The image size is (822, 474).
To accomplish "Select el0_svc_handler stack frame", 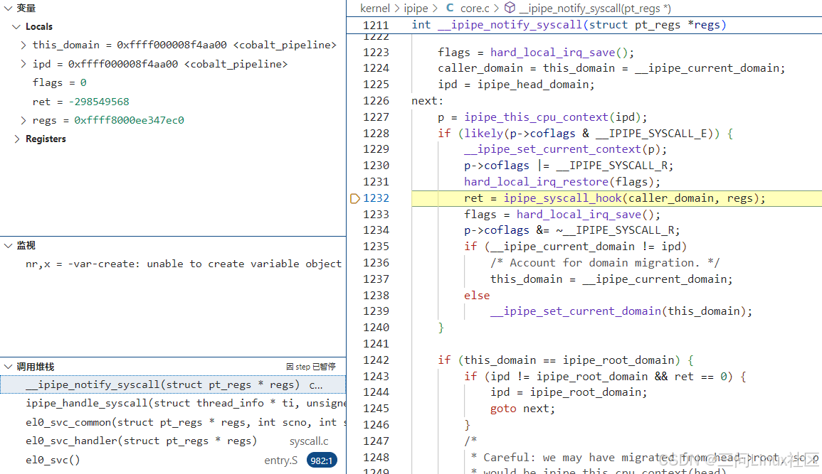I will tap(173, 441).
